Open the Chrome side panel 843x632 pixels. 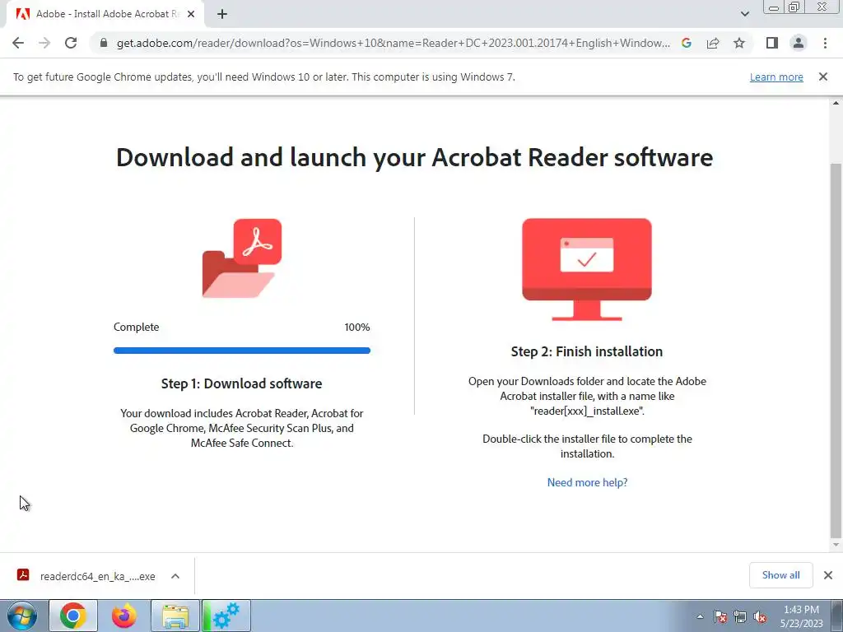[x=772, y=43]
